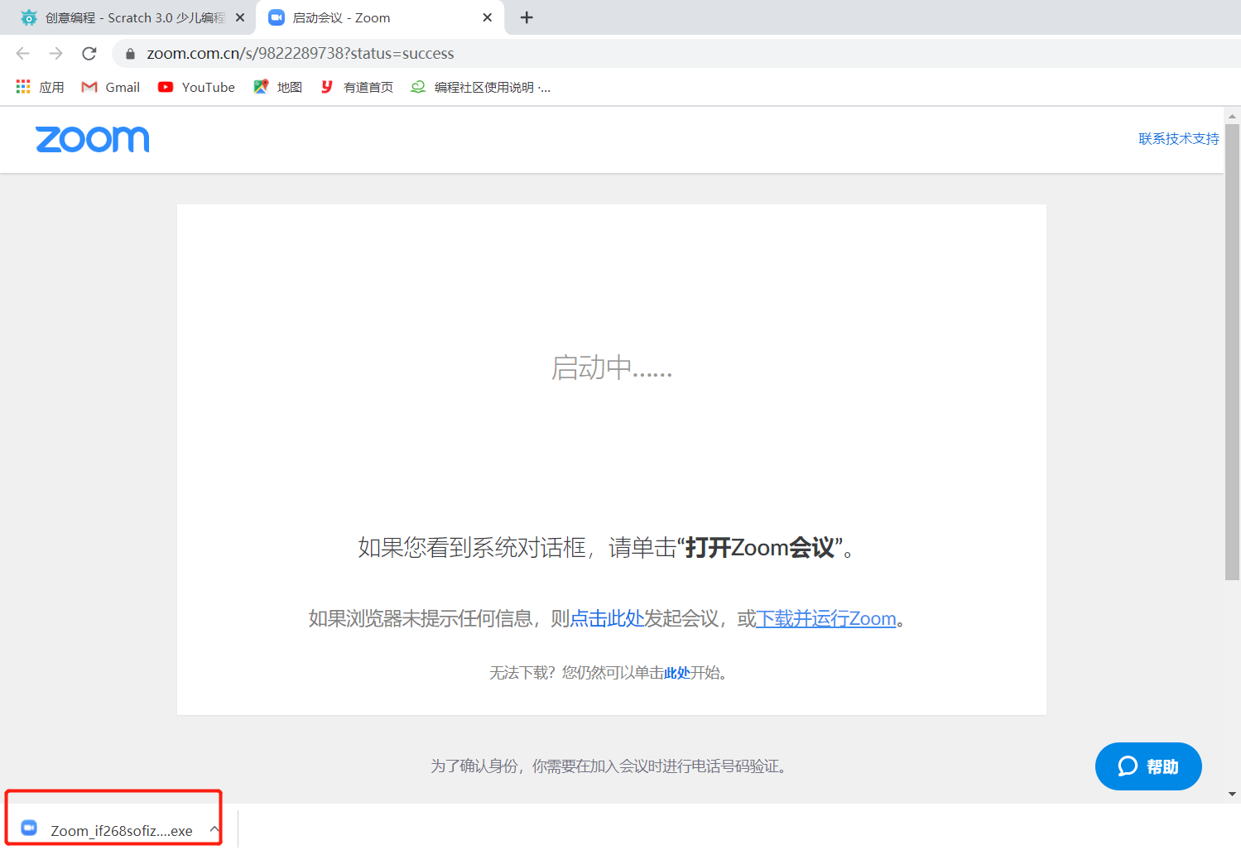Open the 有道首页 bookmark
The height and width of the screenshot is (850, 1241).
357,87
